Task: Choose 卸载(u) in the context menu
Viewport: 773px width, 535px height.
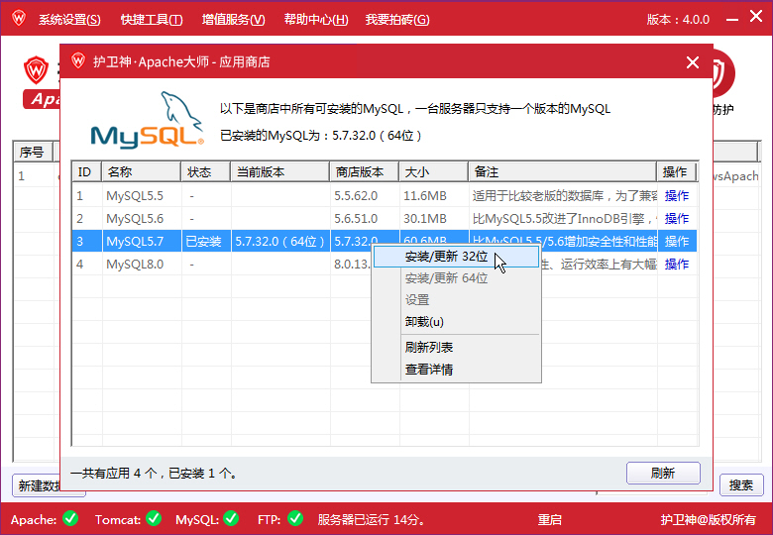Action: coord(424,322)
